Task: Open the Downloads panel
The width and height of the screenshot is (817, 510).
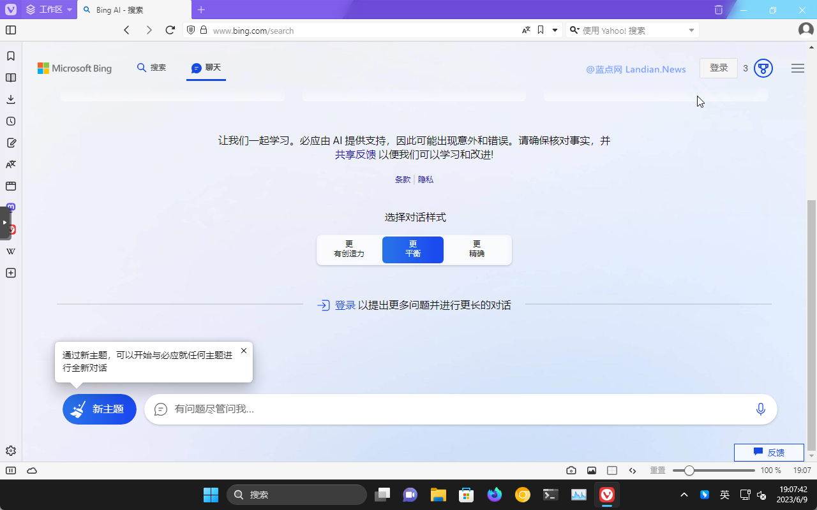Action: coord(11,99)
